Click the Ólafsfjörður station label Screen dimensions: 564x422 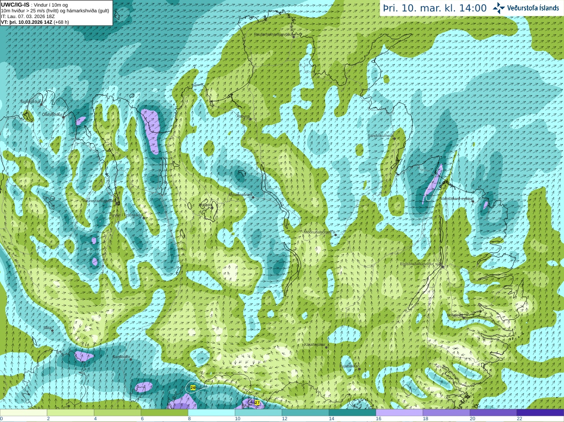coord(52,114)
